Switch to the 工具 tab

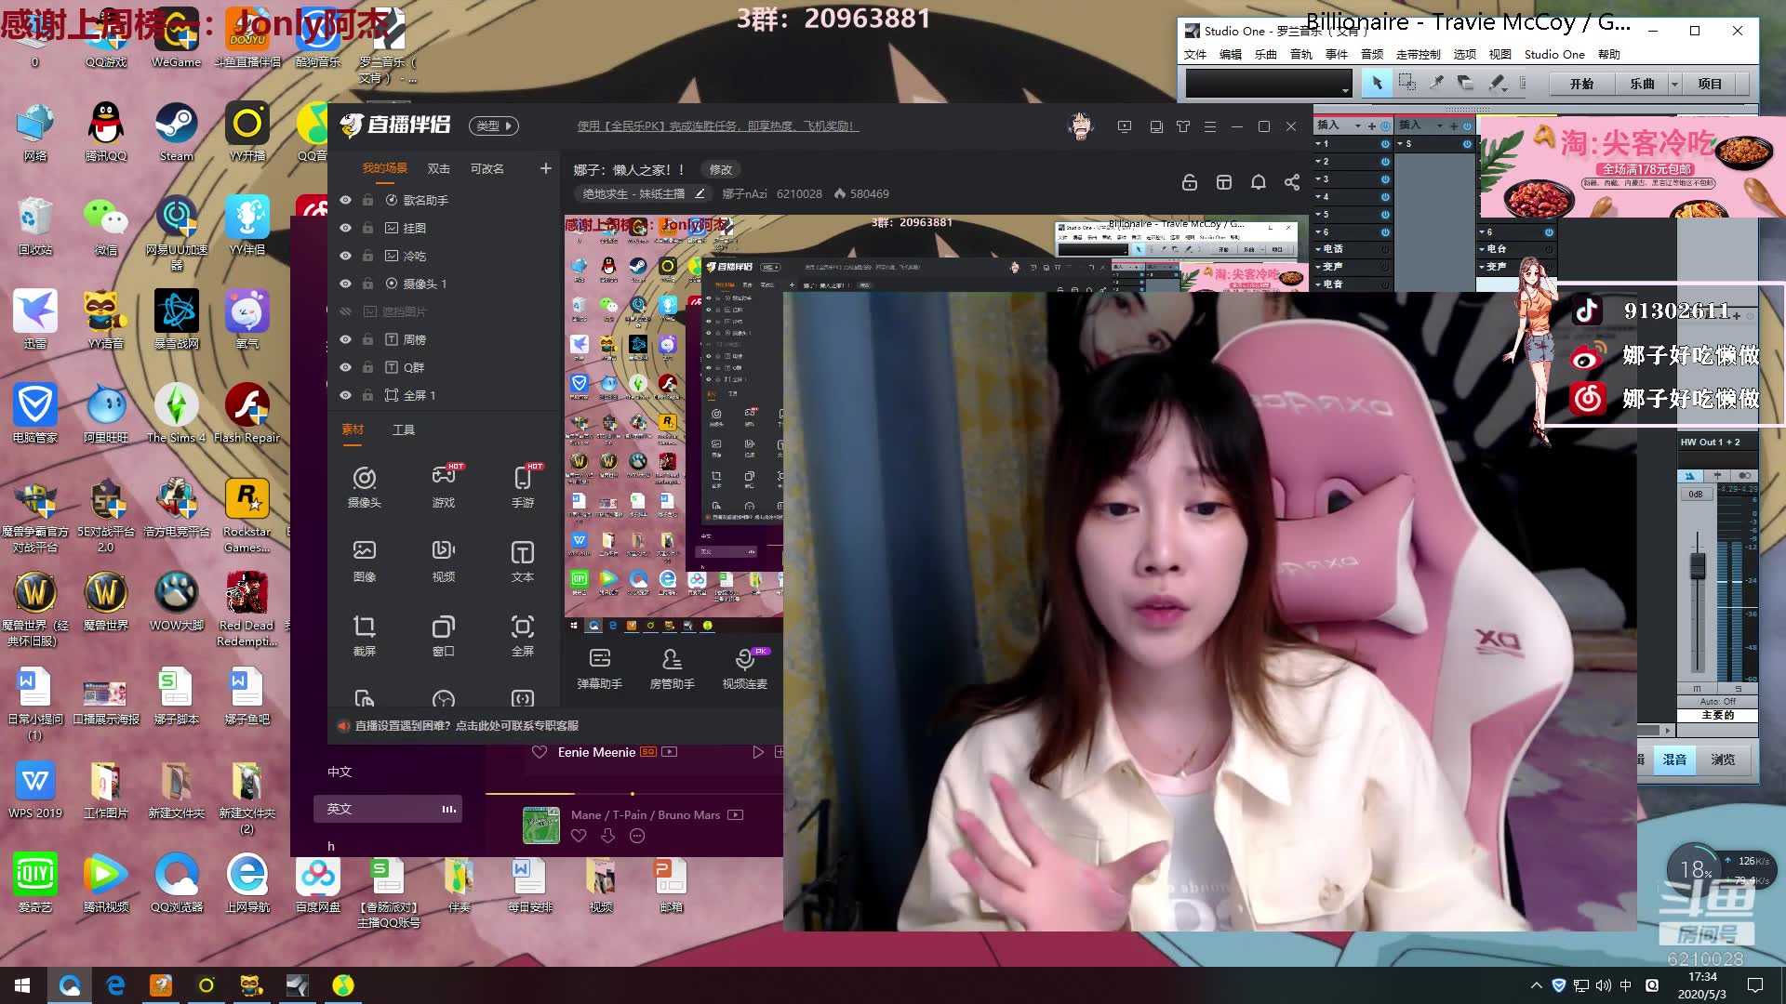[403, 429]
